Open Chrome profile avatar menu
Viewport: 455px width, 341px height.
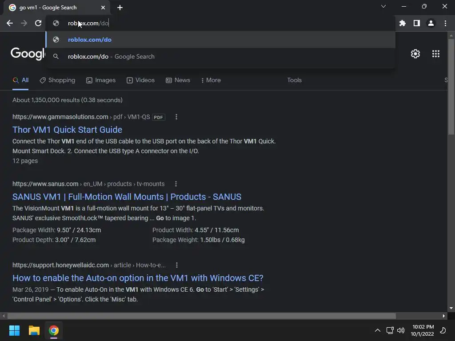click(431, 23)
